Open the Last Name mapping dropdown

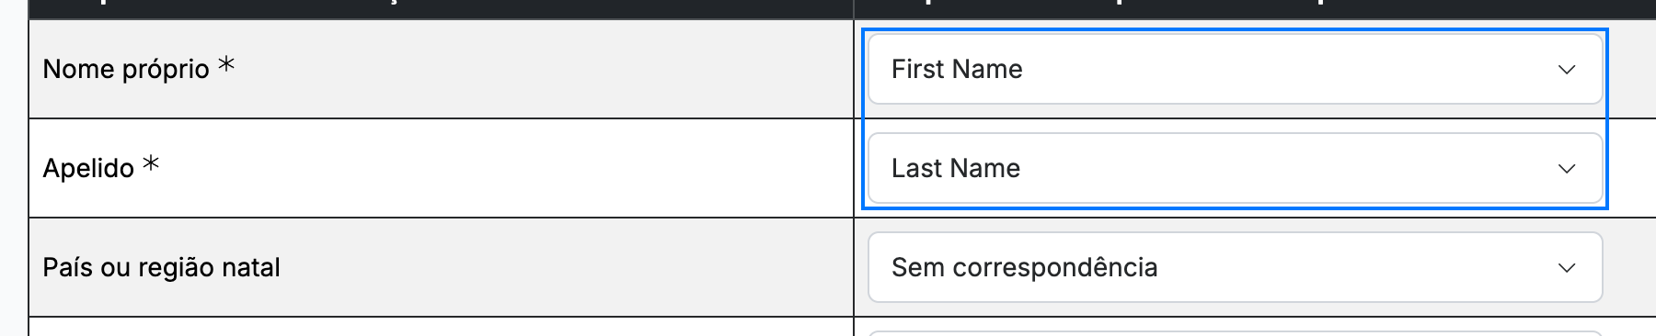(1235, 168)
